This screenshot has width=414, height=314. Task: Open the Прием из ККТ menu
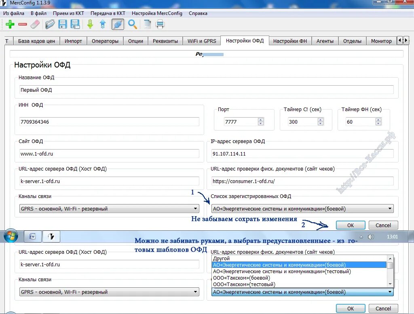coord(68,13)
